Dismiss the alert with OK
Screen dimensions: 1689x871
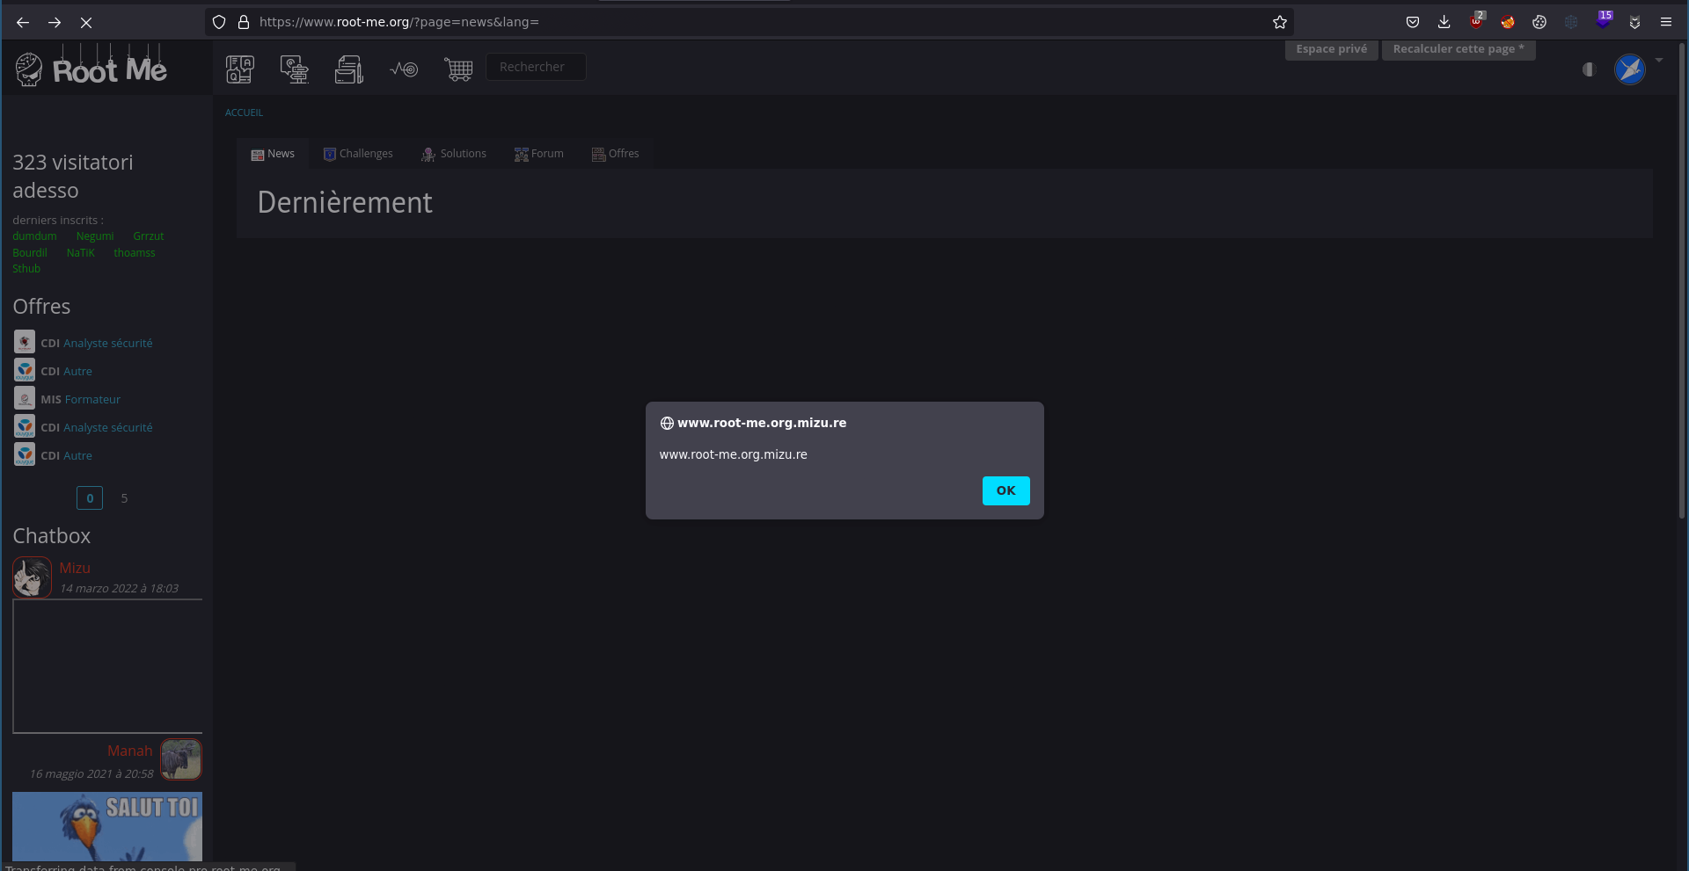pos(1005,490)
